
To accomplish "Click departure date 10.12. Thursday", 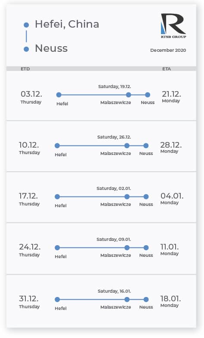I will click(x=29, y=148).
